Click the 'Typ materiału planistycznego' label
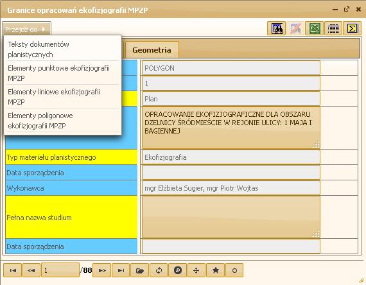This screenshot has width=366, height=285. coord(51,157)
